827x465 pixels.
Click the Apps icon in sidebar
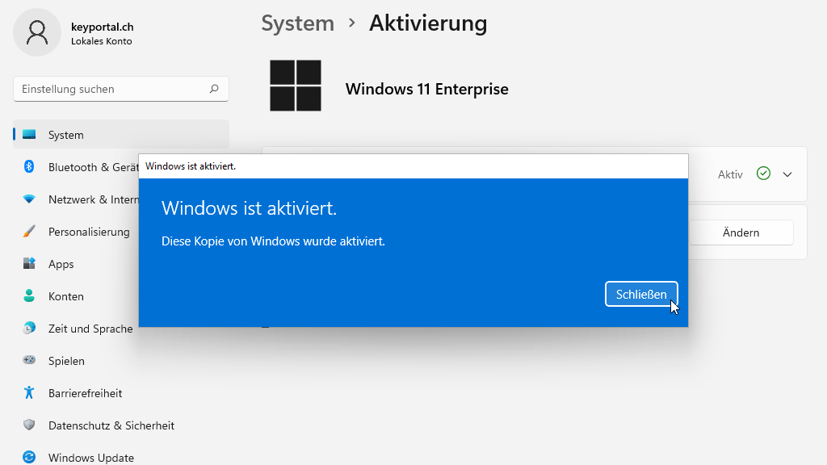point(29,264)
